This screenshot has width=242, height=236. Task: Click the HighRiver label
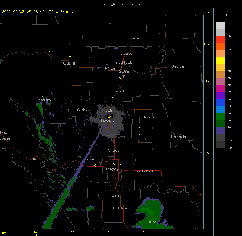pyautogui.click(x=121, y=208)
